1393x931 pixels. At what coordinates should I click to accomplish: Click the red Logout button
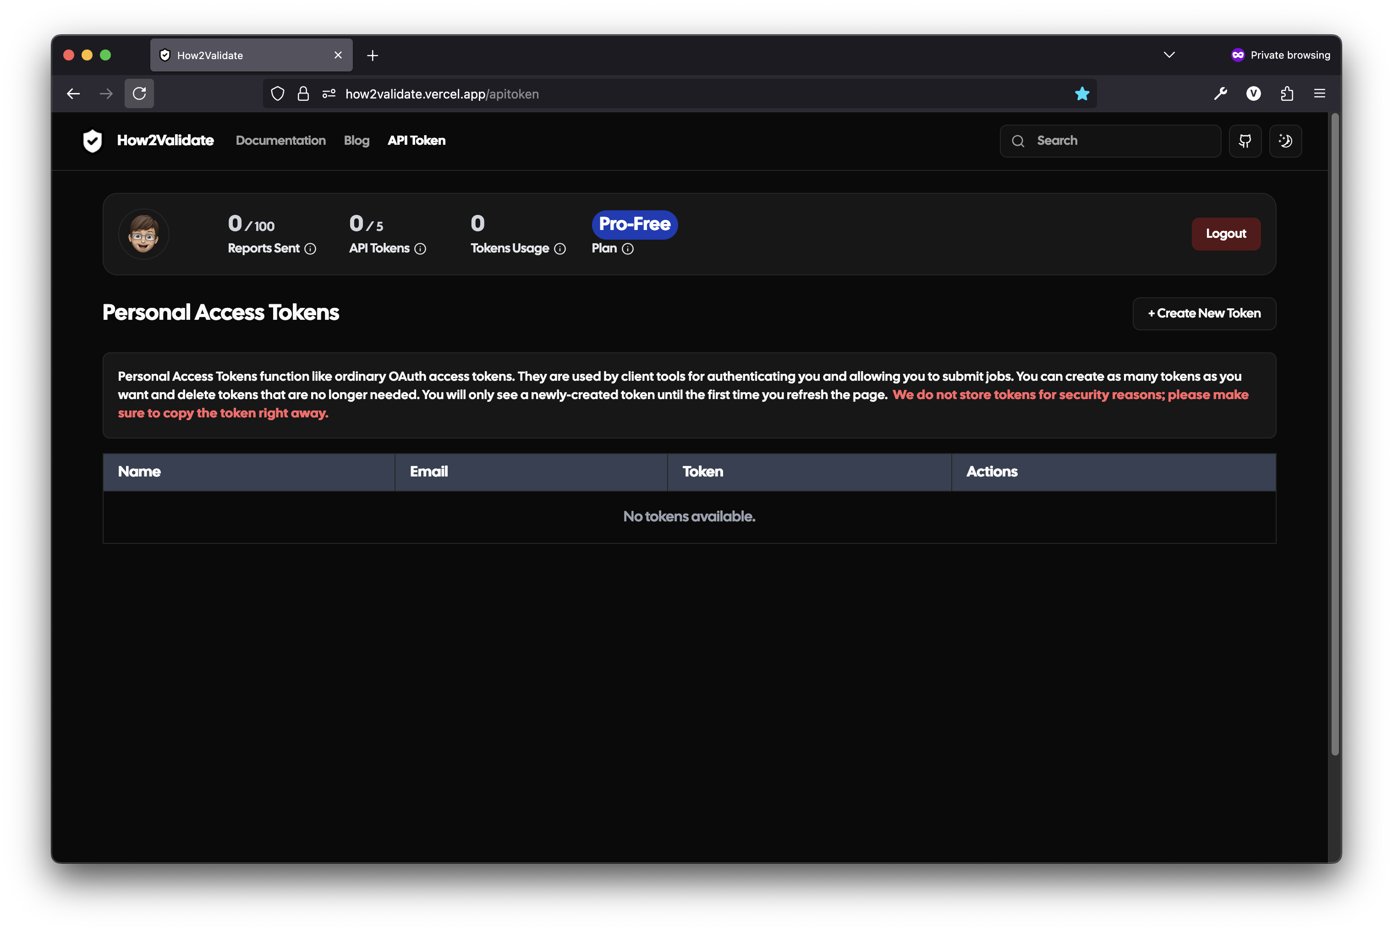1226,234
